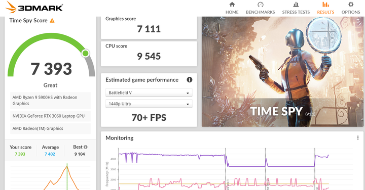Click the 7 393 Time Spy score

point(51,69)
